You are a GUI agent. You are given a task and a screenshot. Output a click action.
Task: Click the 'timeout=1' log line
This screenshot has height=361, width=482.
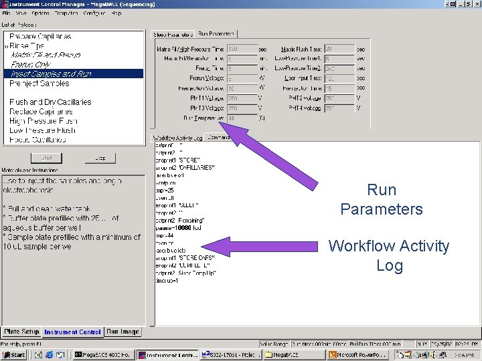(x=167, y=281)
